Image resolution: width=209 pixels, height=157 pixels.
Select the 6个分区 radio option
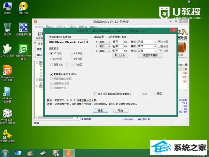[77, 59]
